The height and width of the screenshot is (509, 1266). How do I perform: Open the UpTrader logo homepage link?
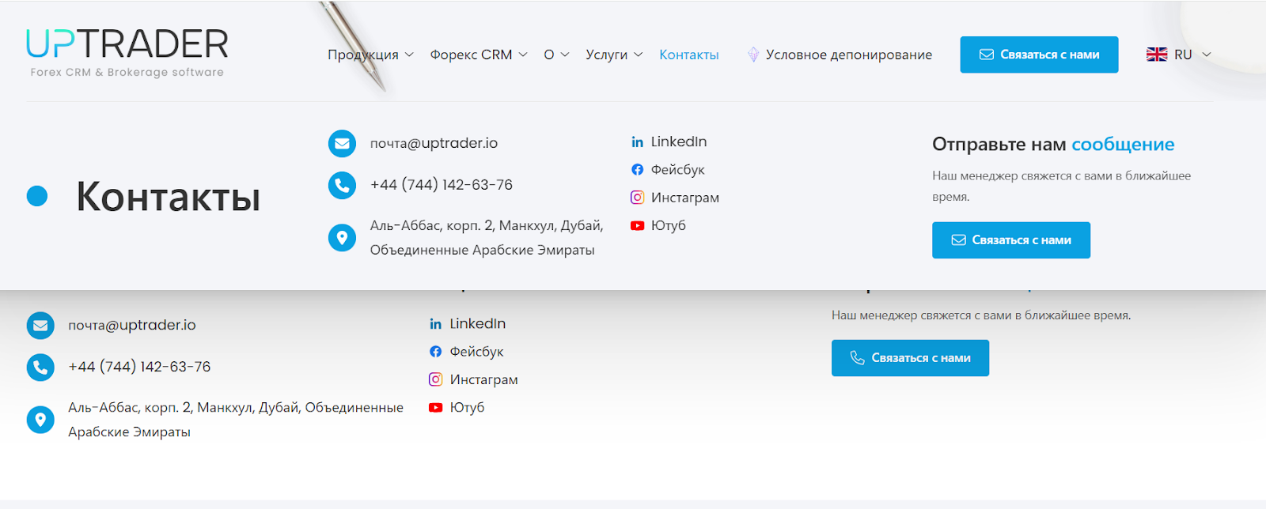(127, 53)
